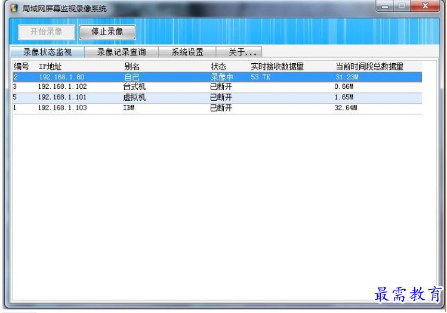Click the app icon in the title bar
The height and width of the screenshot is (313, 447).
[x=14, y=9]
